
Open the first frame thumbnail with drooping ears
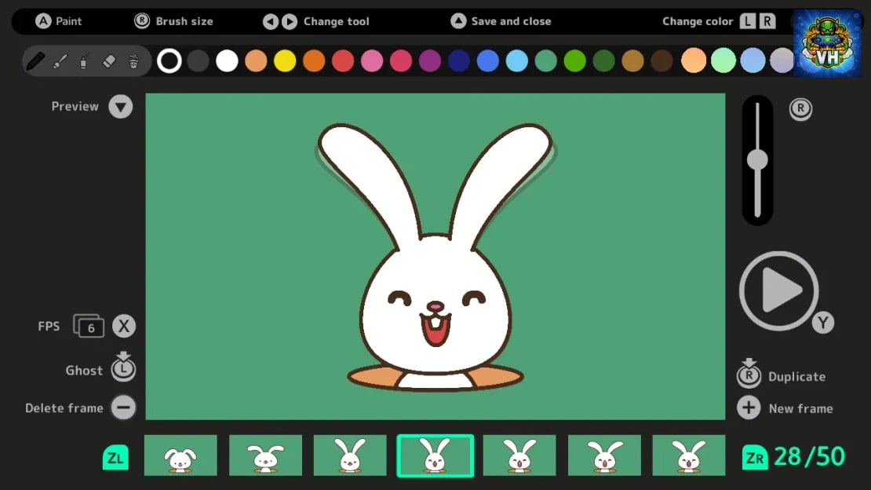point(180,455)
